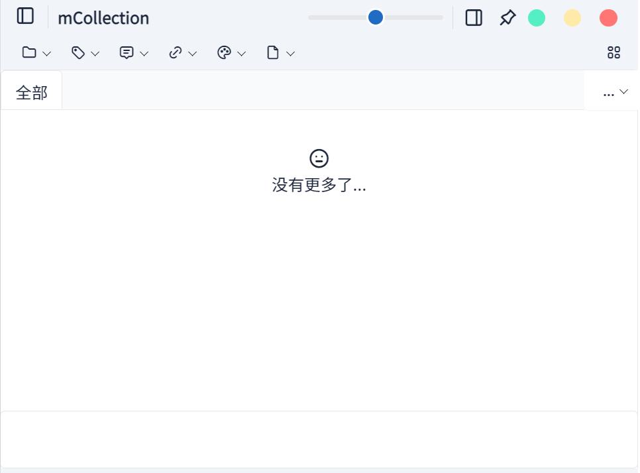640x473 pixels.
Task: Open the grid layout view icon
Action: click(x=613, y=52)
